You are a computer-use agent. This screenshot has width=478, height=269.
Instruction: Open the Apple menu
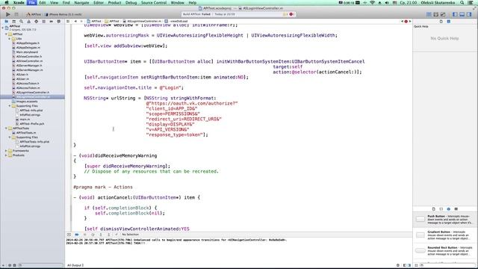pyautogui.click(x=7, y=2)
